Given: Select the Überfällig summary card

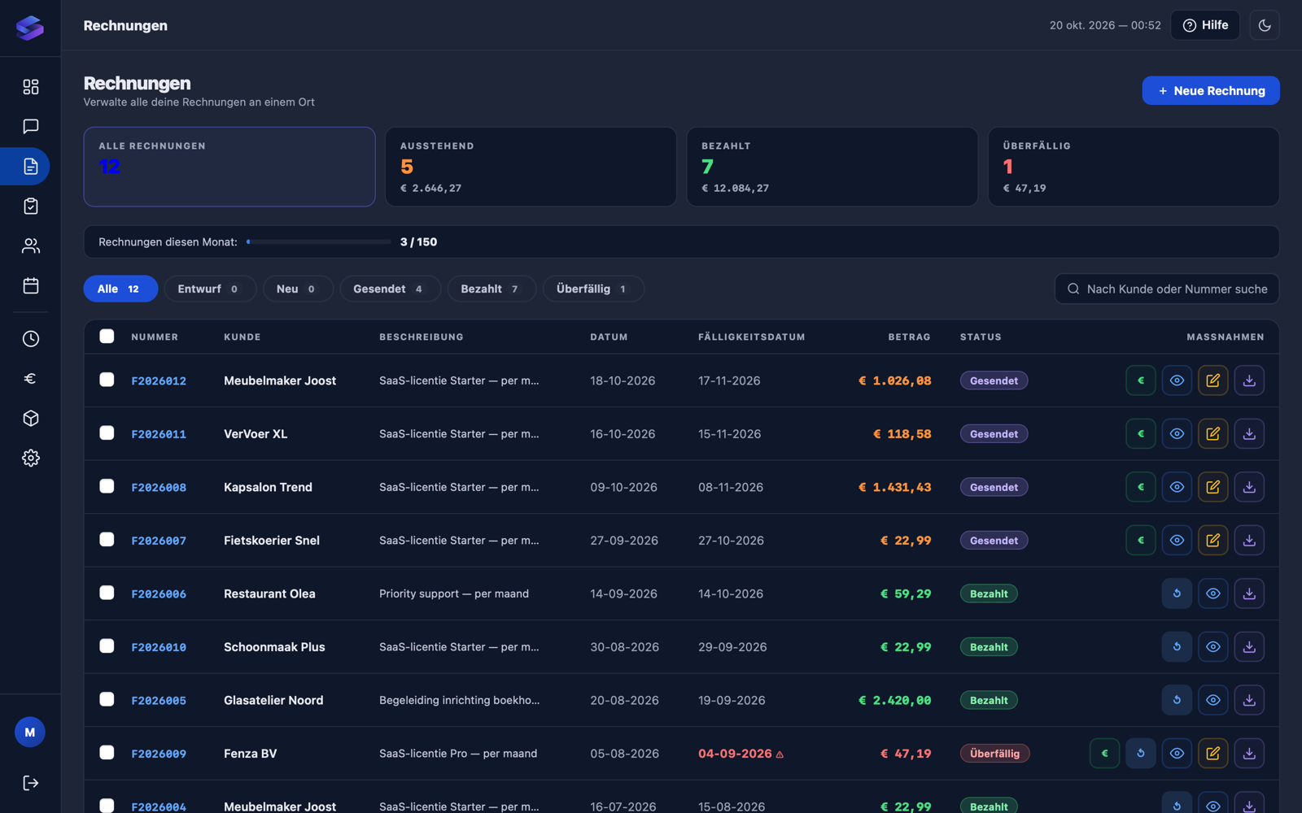Looking at the screenshot, I should point(1134,167).
